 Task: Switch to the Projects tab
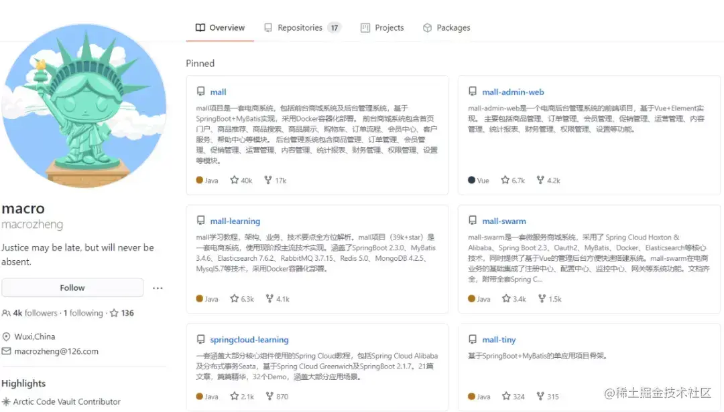(x=382, y=27)
